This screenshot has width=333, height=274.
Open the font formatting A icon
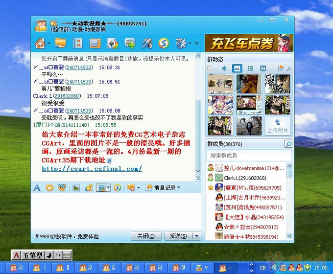click(37, 187)
